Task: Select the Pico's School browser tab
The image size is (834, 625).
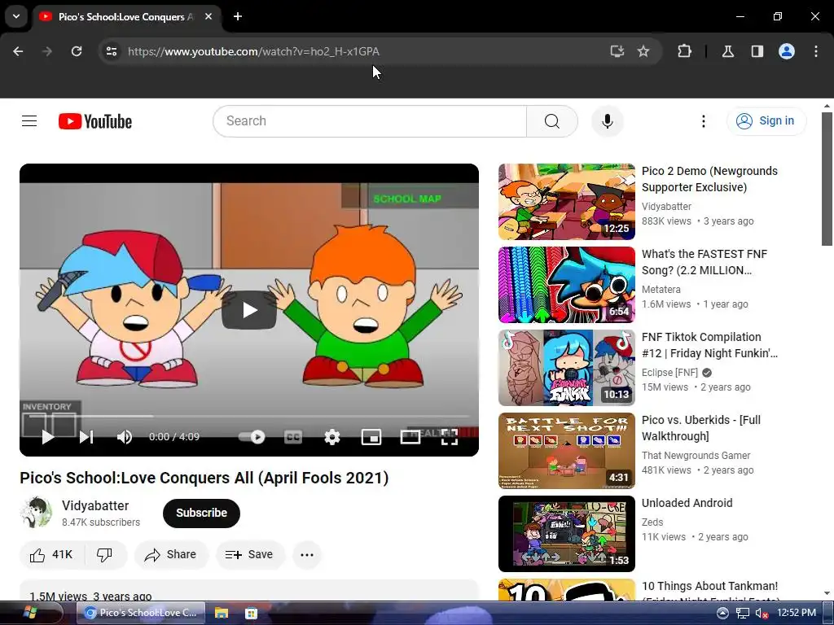Action: 128,17
